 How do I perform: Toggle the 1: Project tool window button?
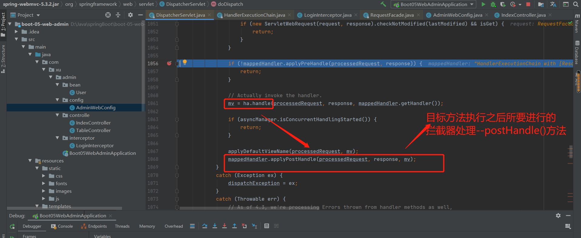point(3,24)
